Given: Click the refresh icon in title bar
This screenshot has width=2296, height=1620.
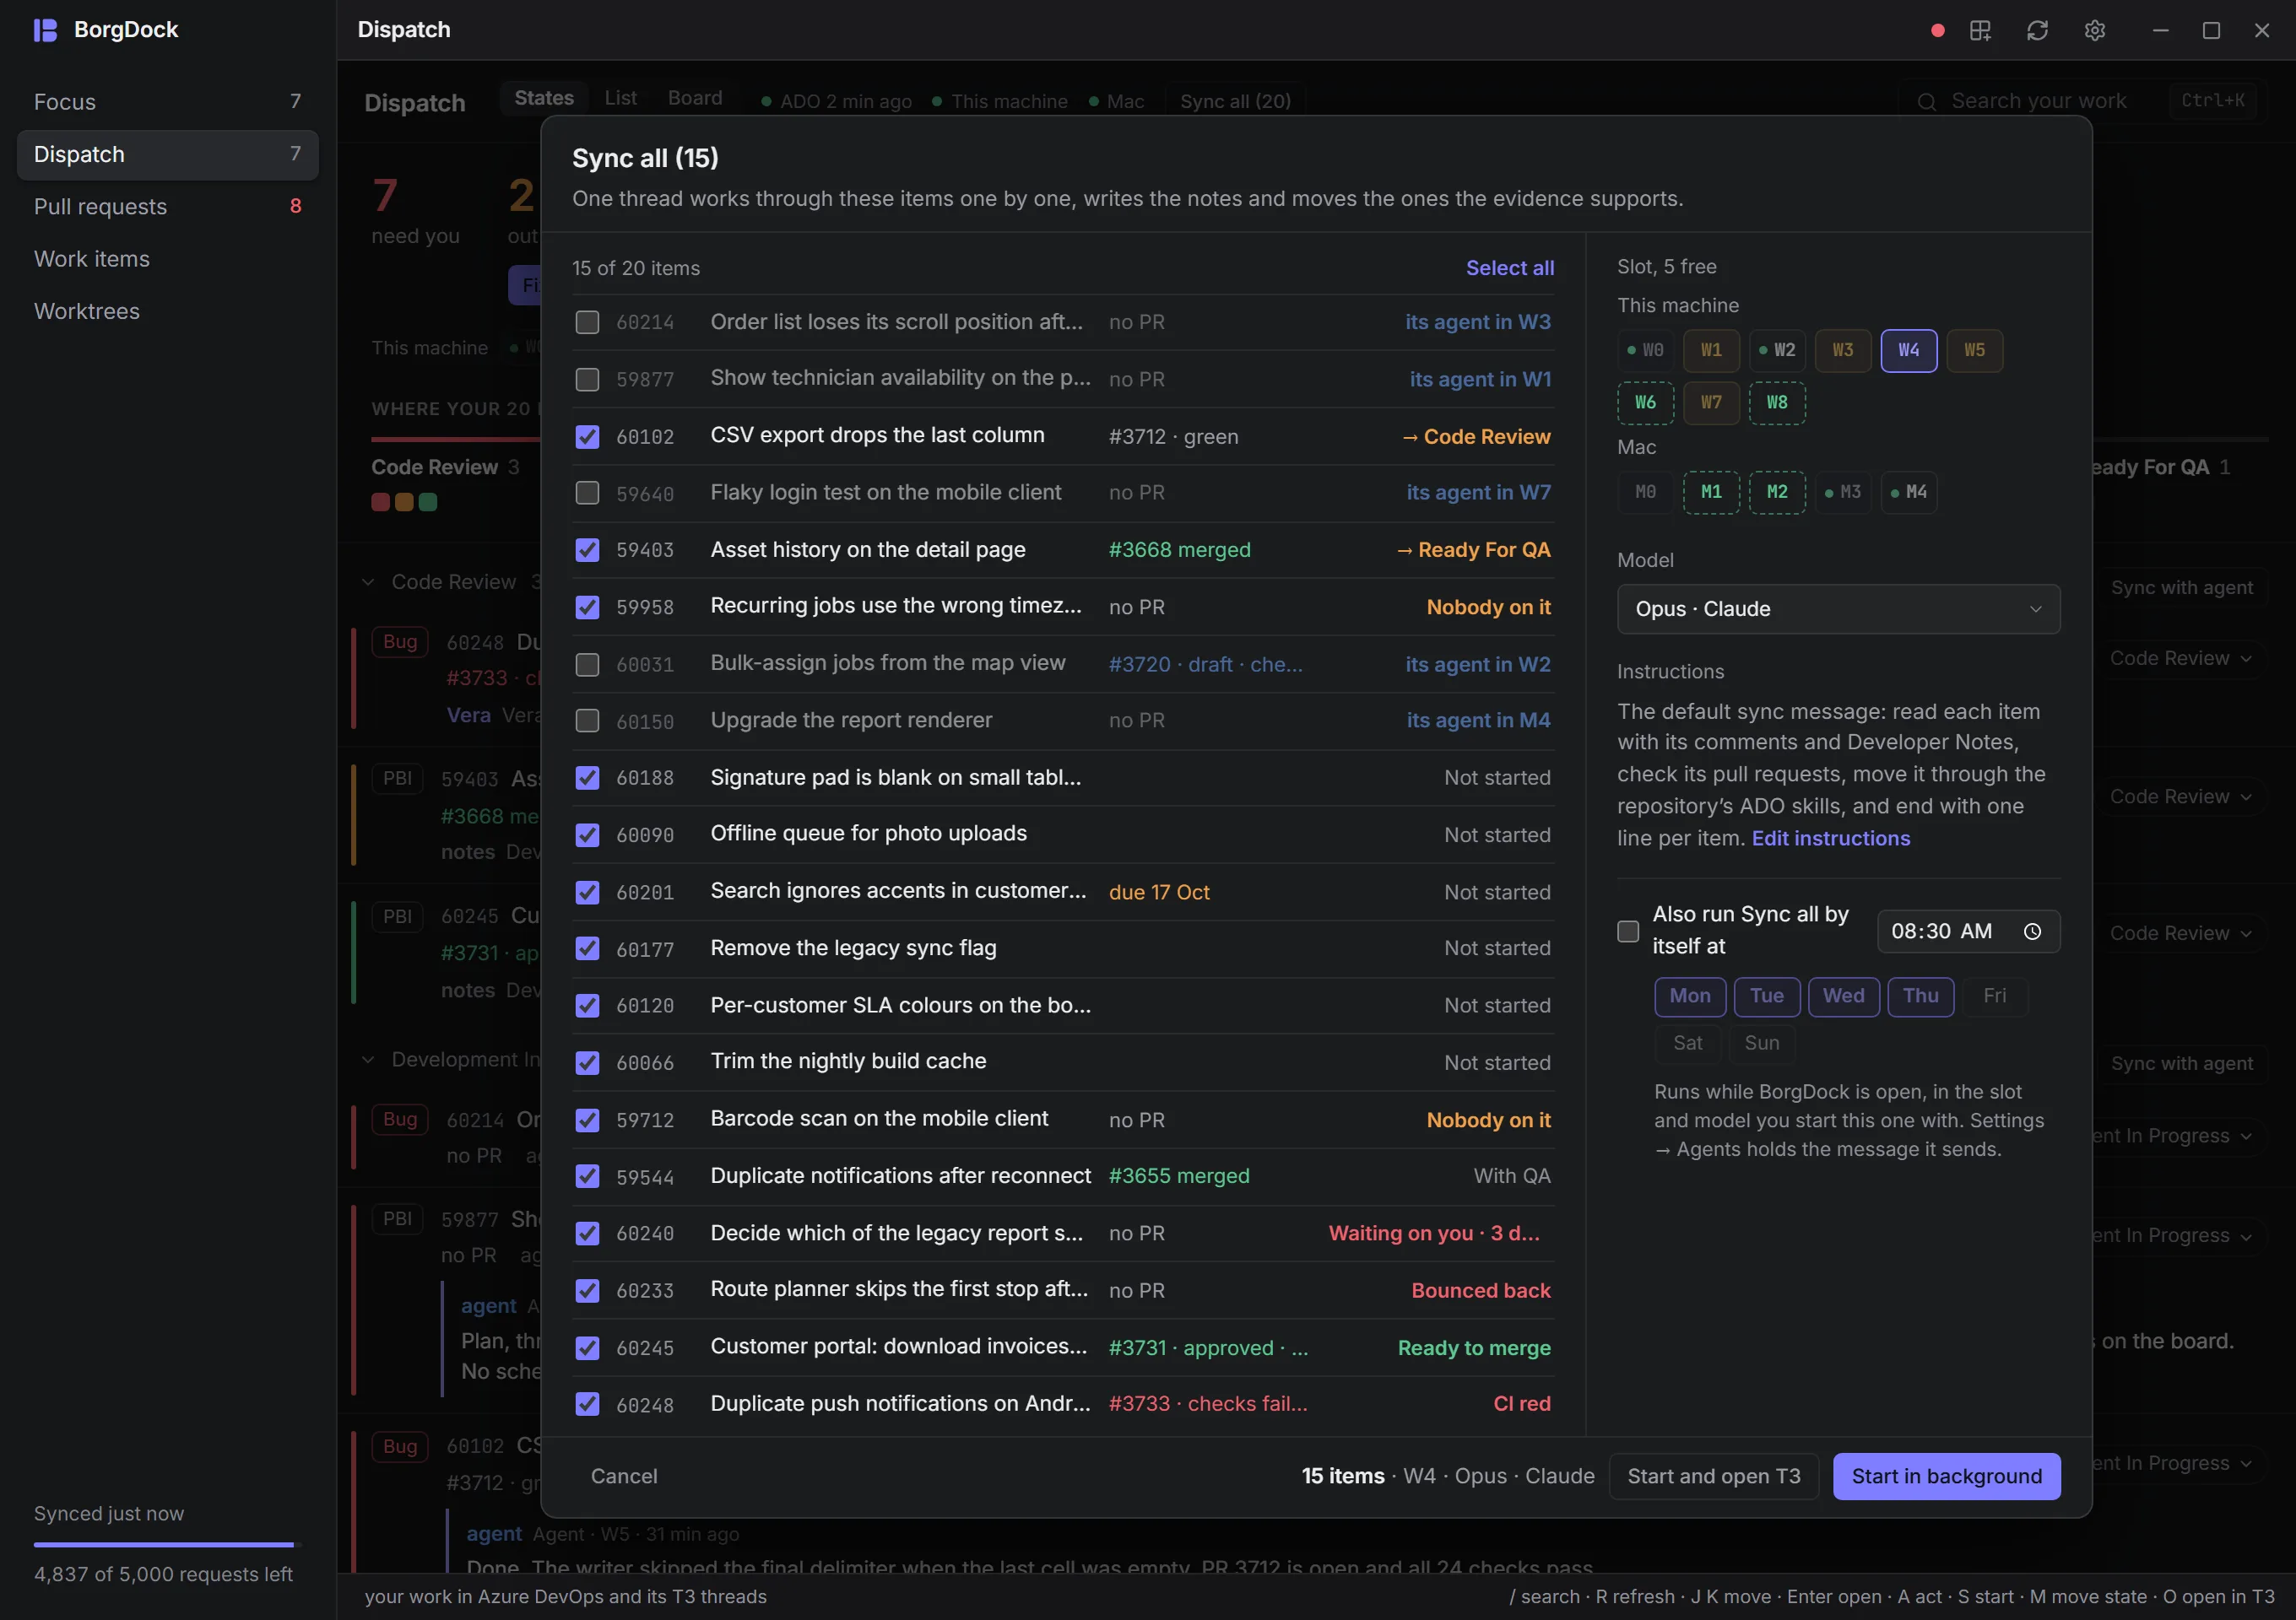Looking at the screenshot, I should [2037, 31].
